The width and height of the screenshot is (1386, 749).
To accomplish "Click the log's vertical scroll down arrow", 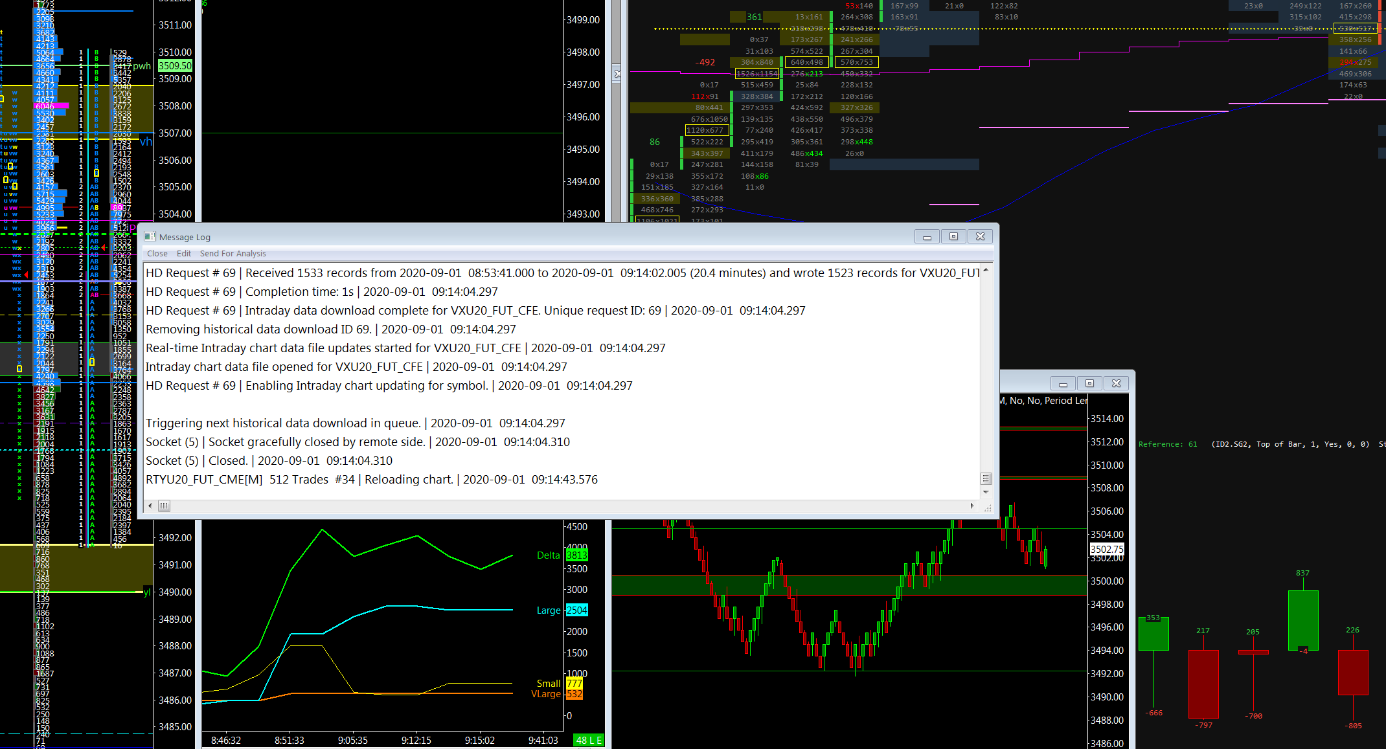I will point(986,493).
